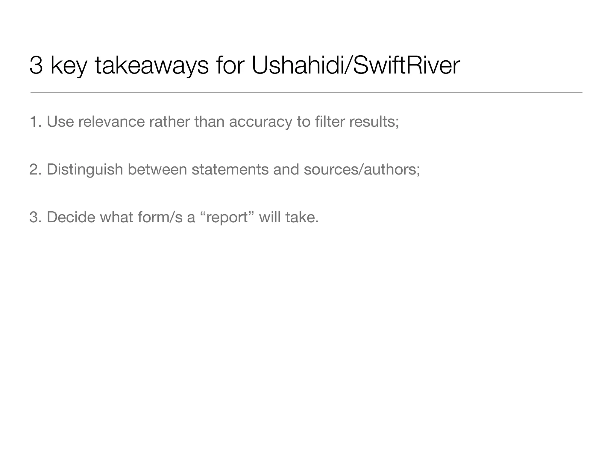Select the first takeaway about relevance
The image size is (613, 459).
pyautogui.click(x=214, y=122)
